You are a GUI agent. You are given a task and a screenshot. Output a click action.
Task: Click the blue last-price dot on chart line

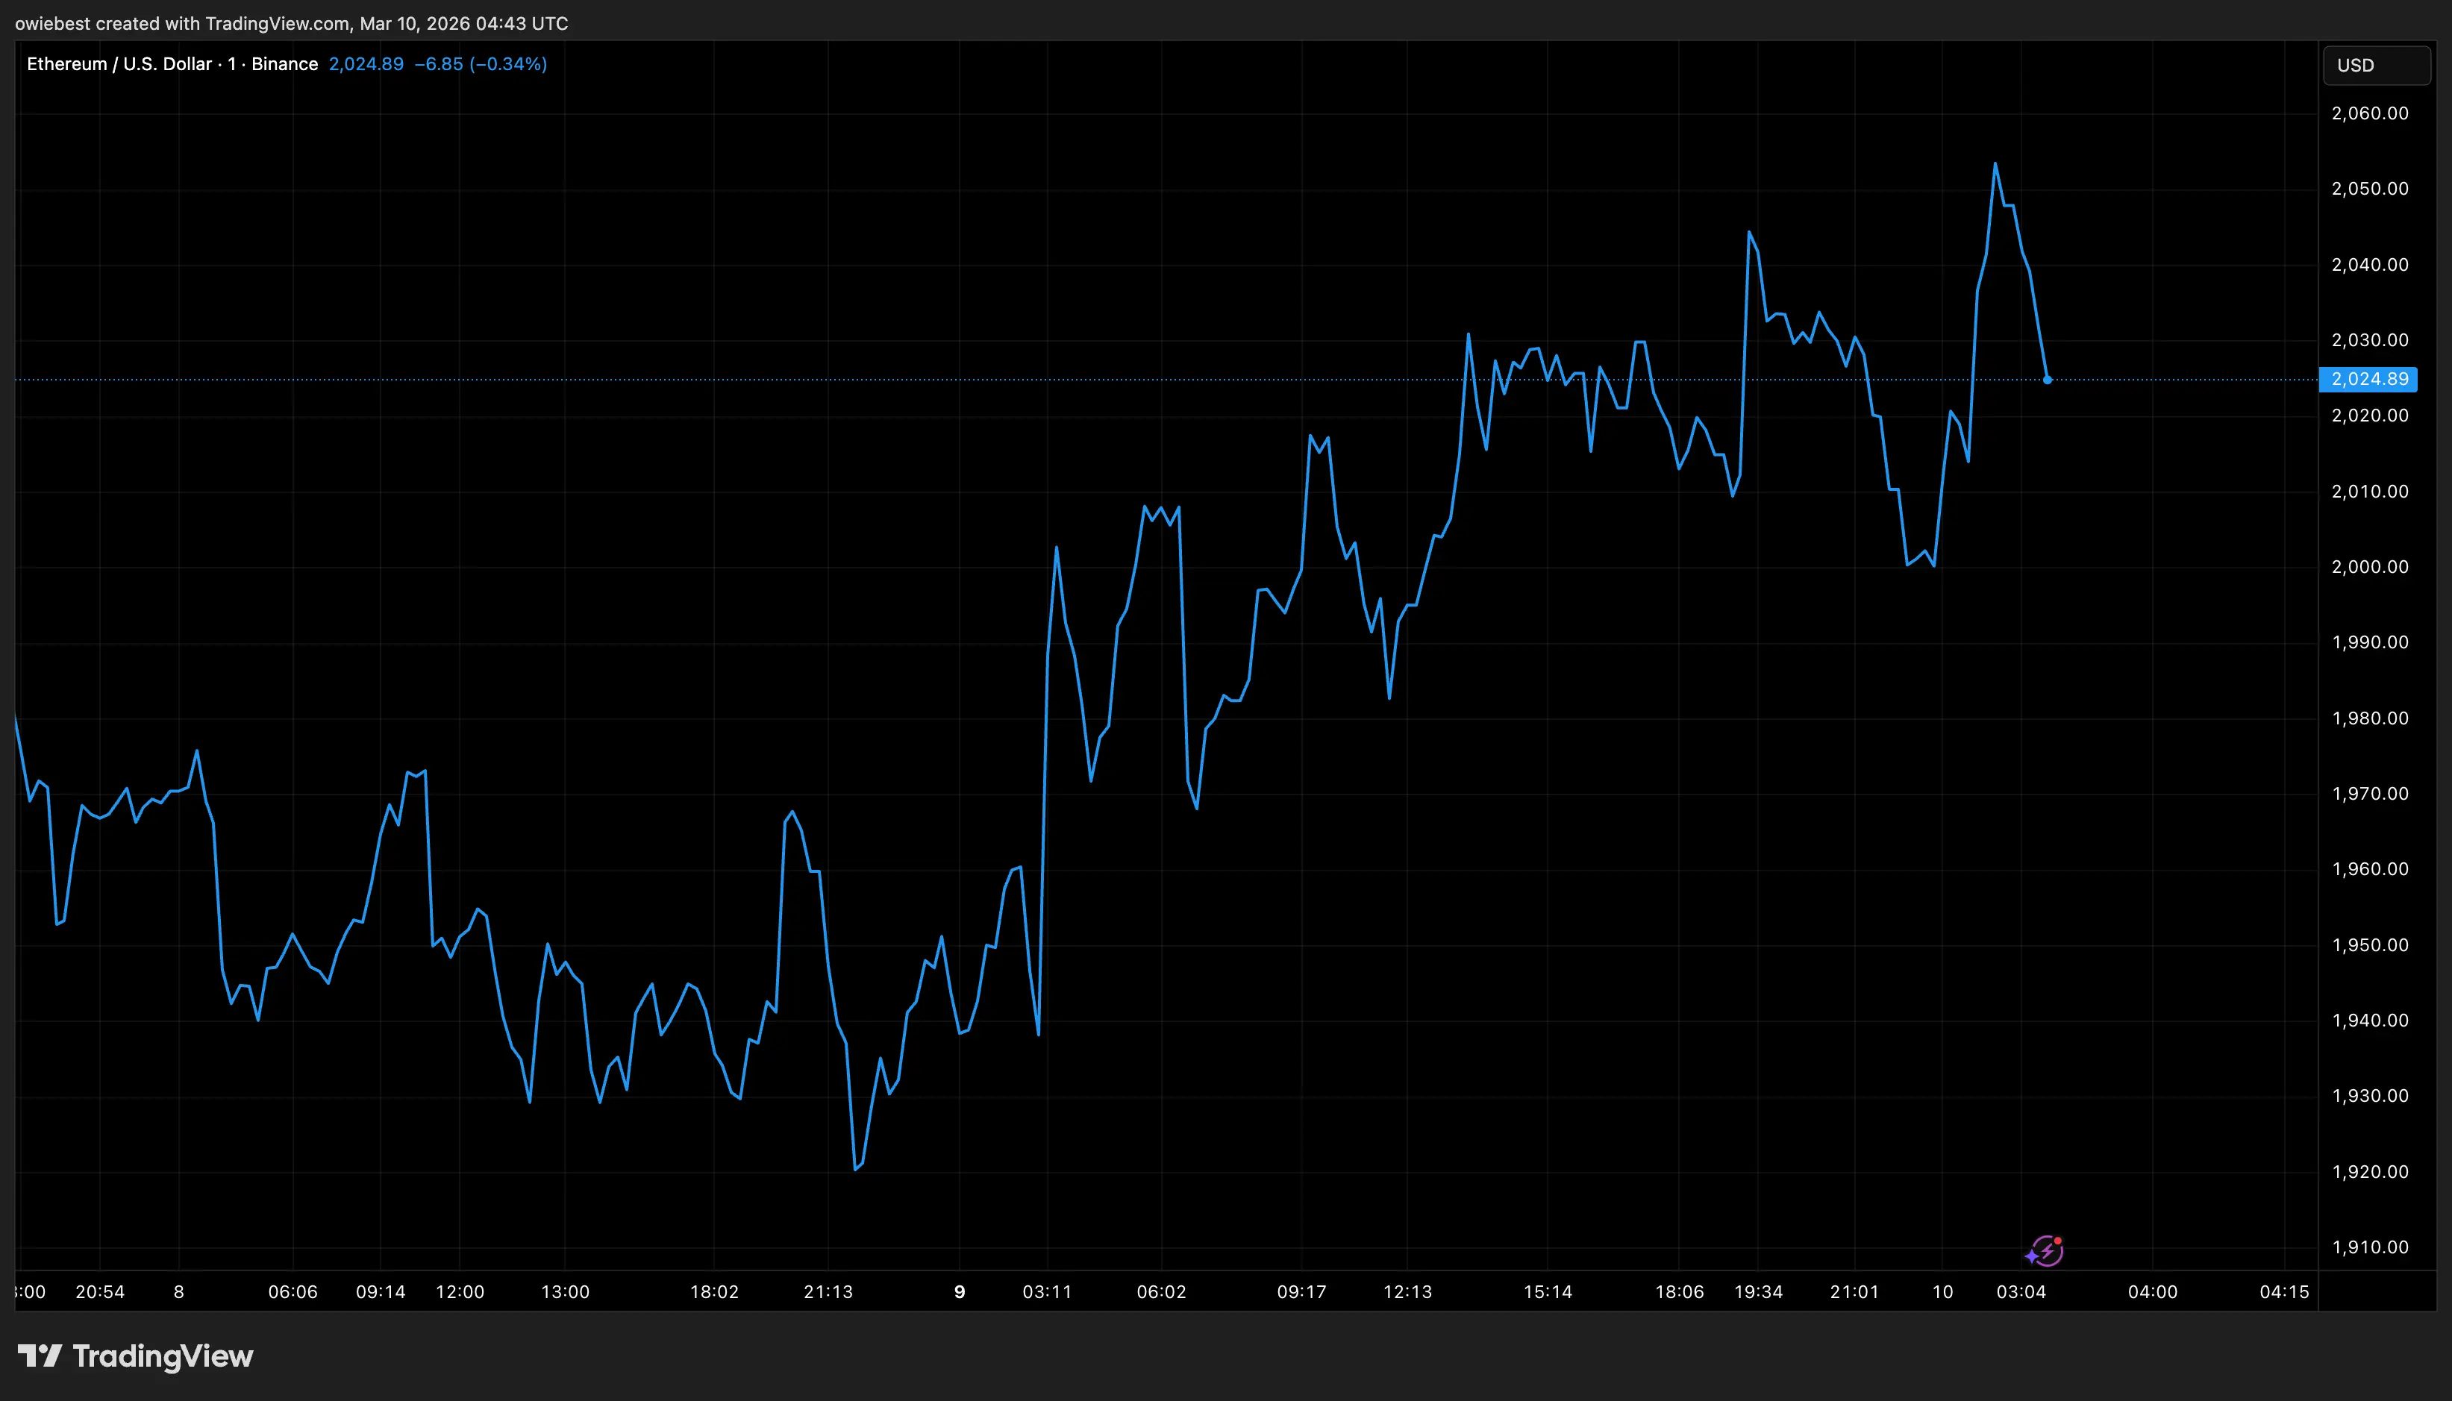(2047, 380)
